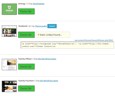Click the static link code snippet box
The height and width of the screenshot is (96, 115).
pyautogui.click(x=67, y=45)
